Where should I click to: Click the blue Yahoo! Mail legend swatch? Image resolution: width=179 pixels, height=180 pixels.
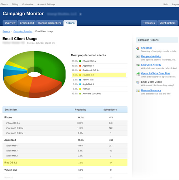tap(80, 80)
